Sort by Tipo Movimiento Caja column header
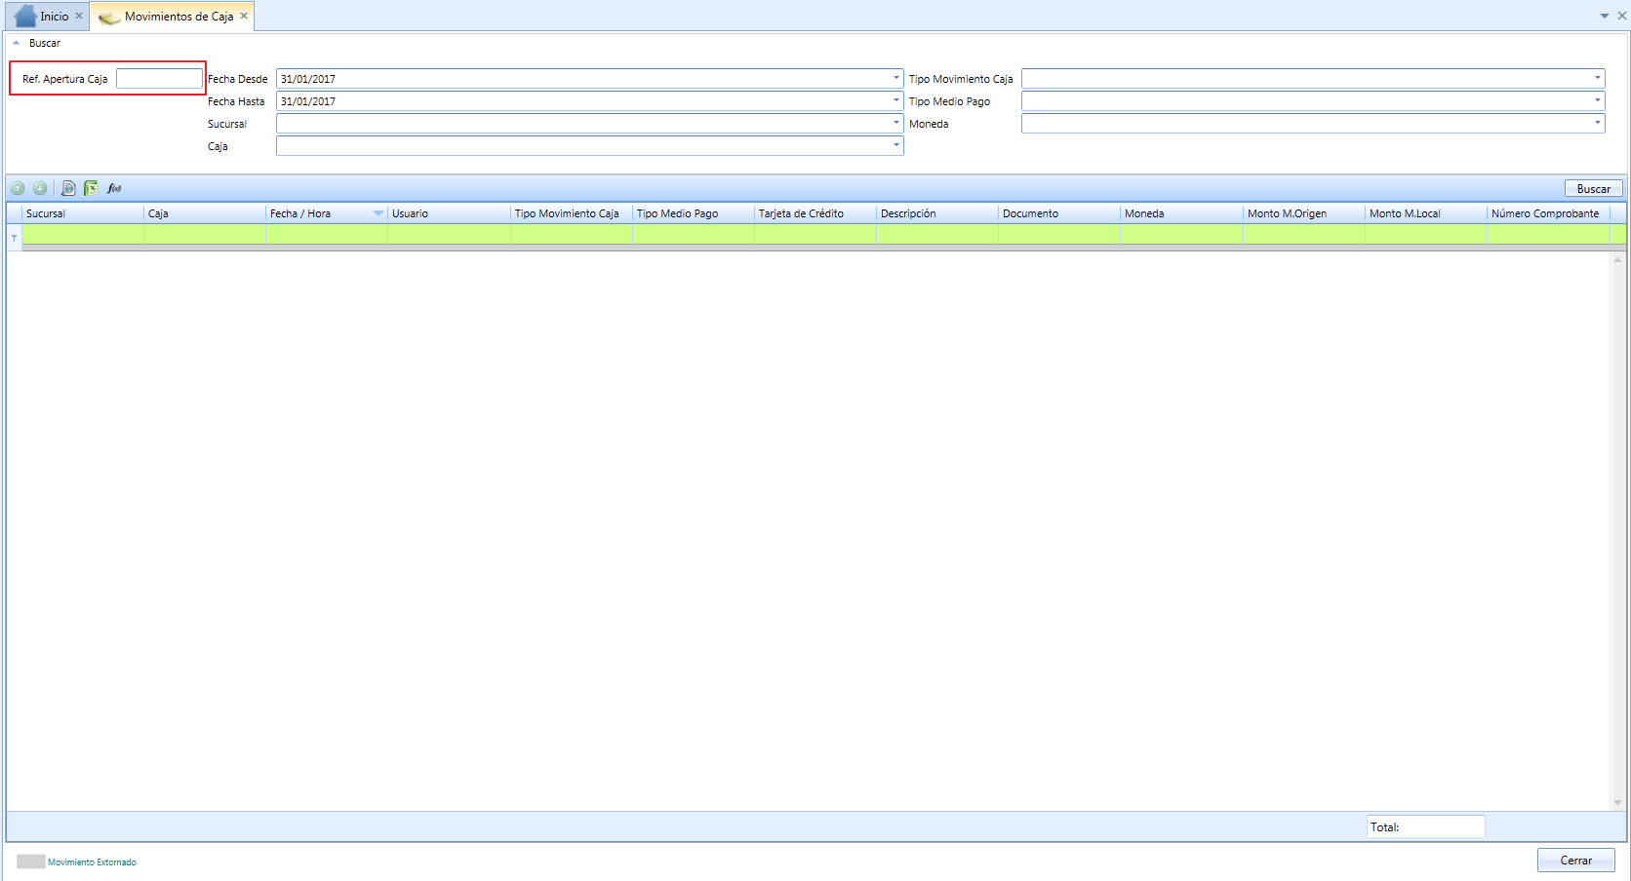1631x881 pixels. click(572, 213)
